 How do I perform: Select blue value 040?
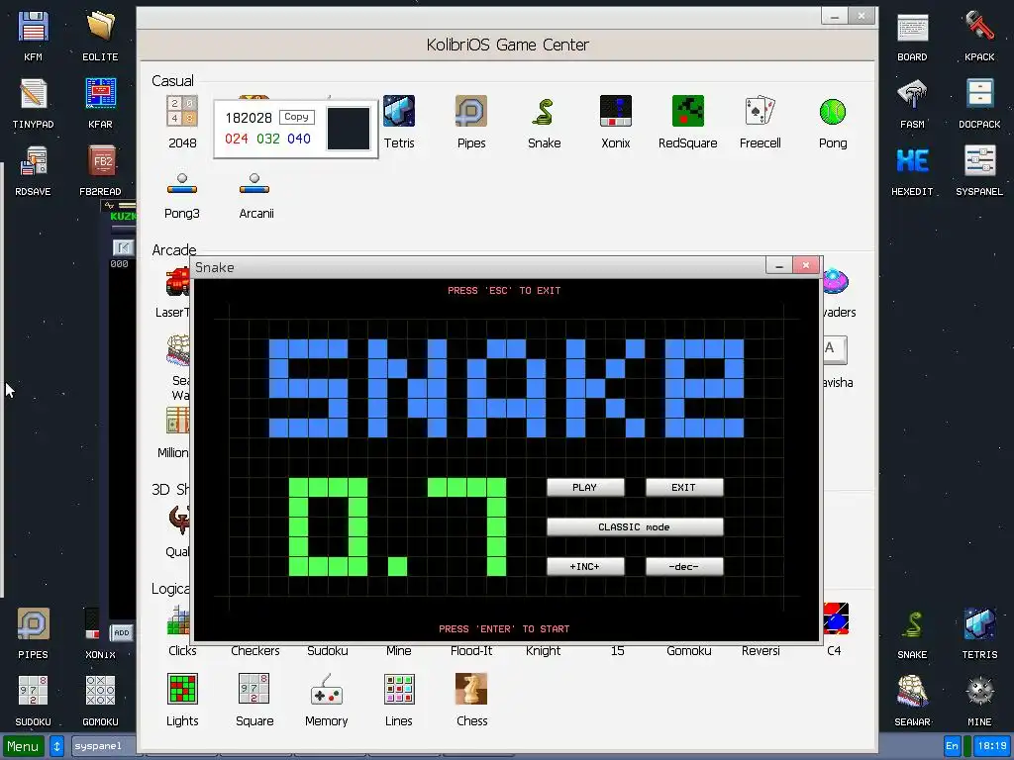point(299,139)
